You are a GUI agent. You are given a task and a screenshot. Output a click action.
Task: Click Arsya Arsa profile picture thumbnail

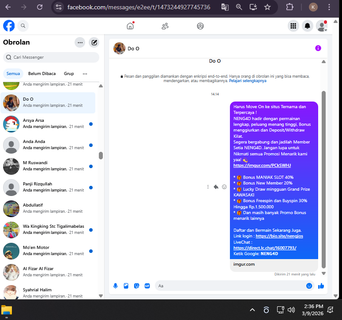point(11,124)
